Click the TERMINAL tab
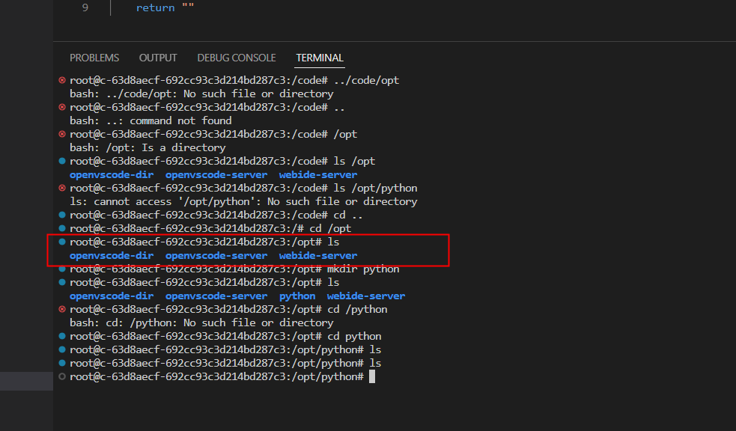This screenshot has height=431, width=736. (x=320, y=58)
